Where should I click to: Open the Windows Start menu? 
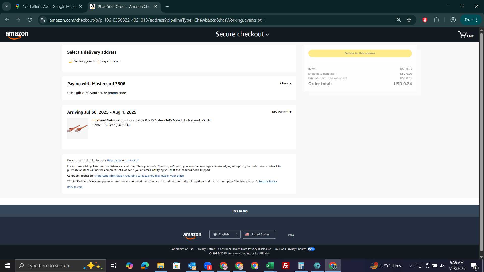click(x=8, y=266)
